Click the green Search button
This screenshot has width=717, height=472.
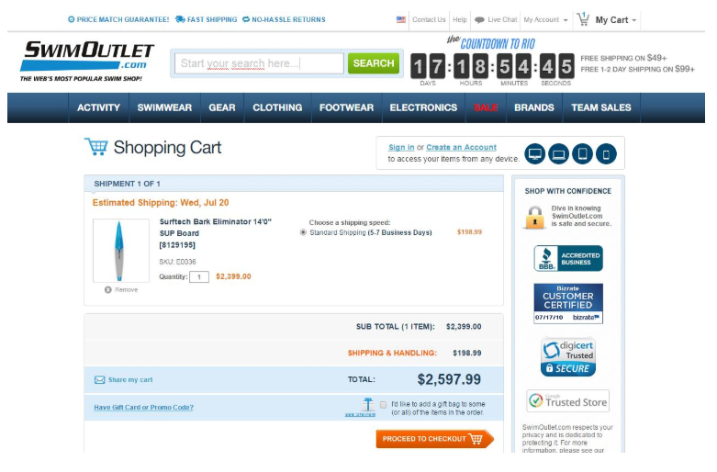[374, 63]
